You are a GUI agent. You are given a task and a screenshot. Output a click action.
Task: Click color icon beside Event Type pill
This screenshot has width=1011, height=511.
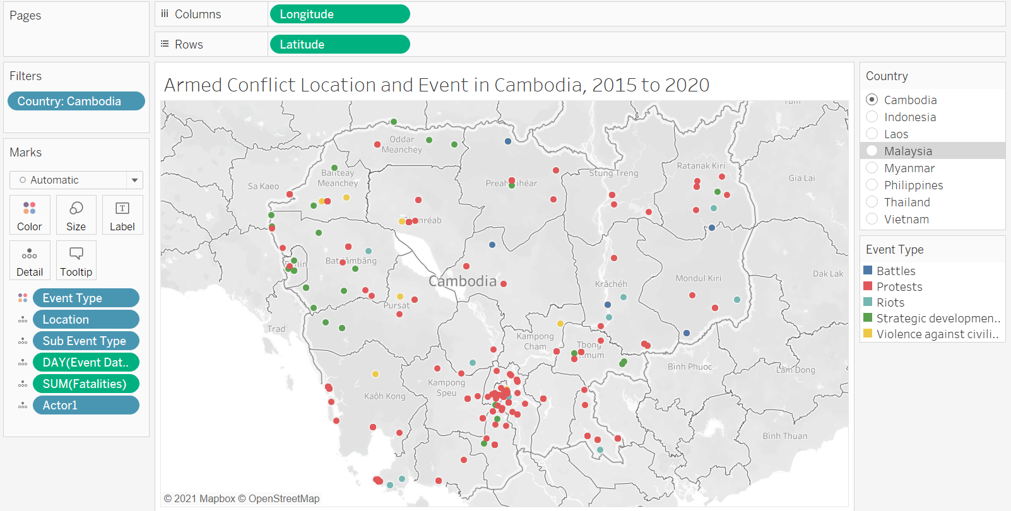tap(23, 298)
